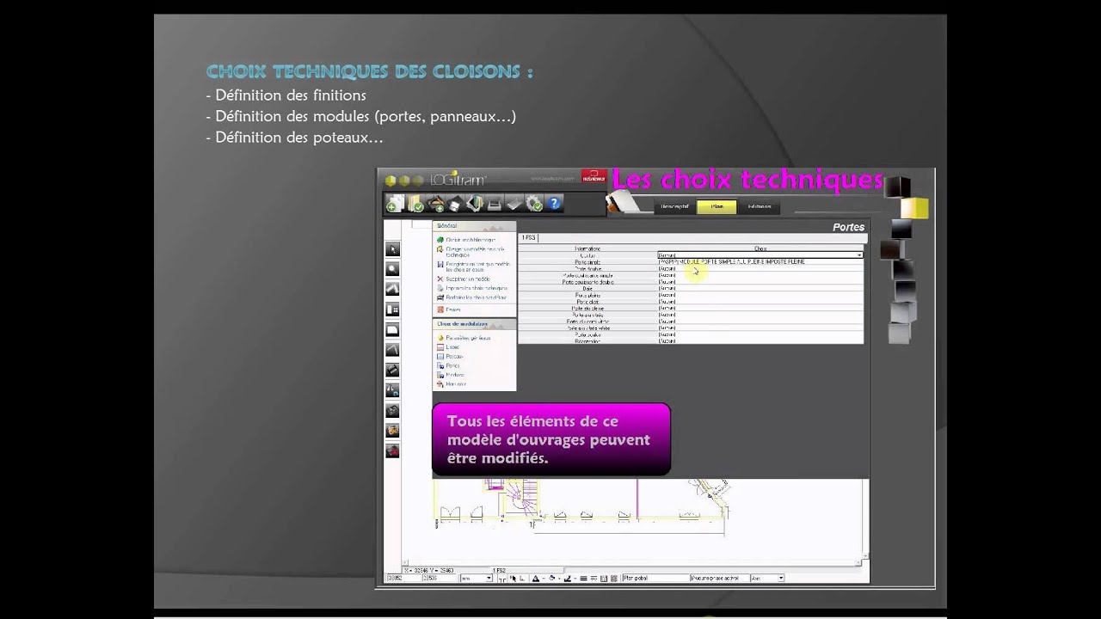
Task: Click the line weight icon in status bar
Action: (582, 579)
